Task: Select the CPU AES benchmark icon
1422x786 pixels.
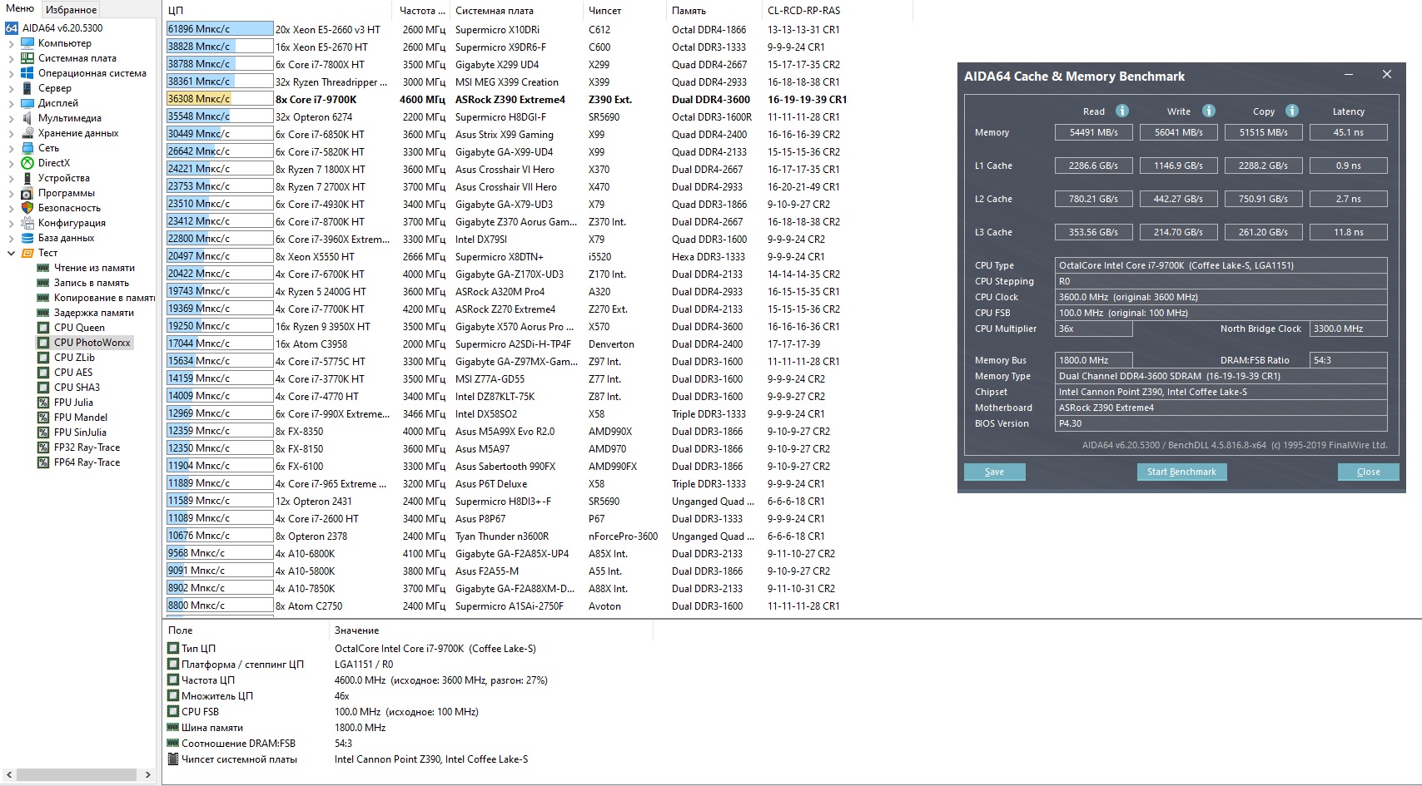Action: [43, 373]
